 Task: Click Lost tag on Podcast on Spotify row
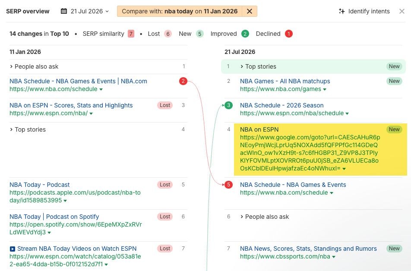click(x=165, y=217)
